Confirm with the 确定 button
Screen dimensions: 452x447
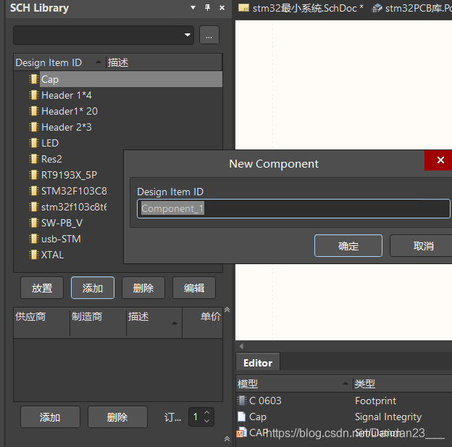pyautogui.click(x=348, y=246)
